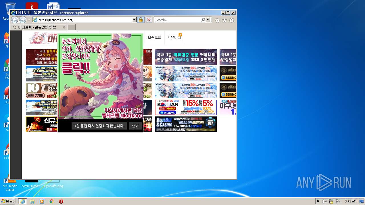Click the 야구 sports banner
The width and height of the screenshot is (365, 205).
228,107
